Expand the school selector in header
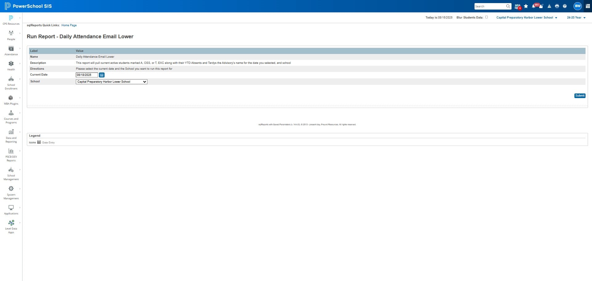Image resolution: width=592 pixels, height=281 pixels. tap(527, 18)
